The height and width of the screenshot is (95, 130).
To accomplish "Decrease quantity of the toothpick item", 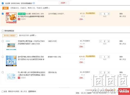I will pyautogui.click(x=100, y=41).
